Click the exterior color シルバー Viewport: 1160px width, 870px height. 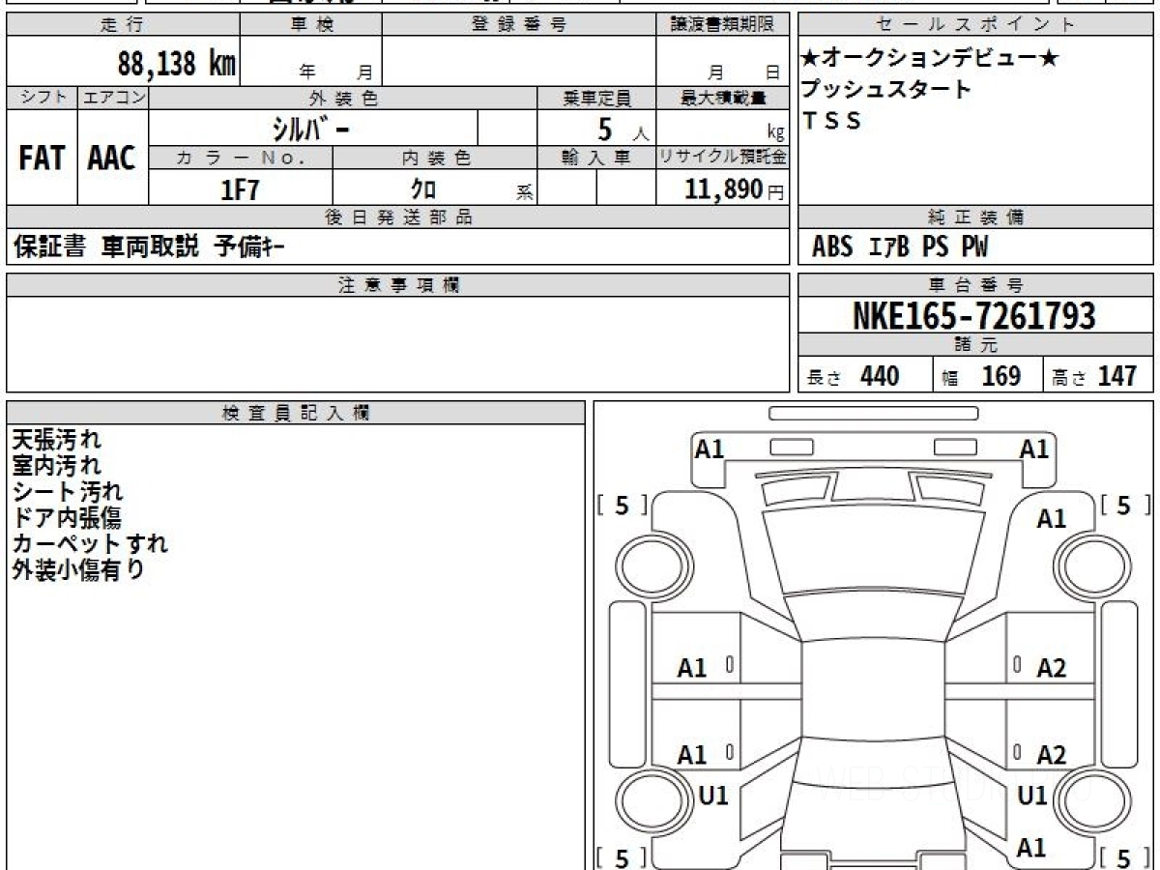click(x=313, y=128)
